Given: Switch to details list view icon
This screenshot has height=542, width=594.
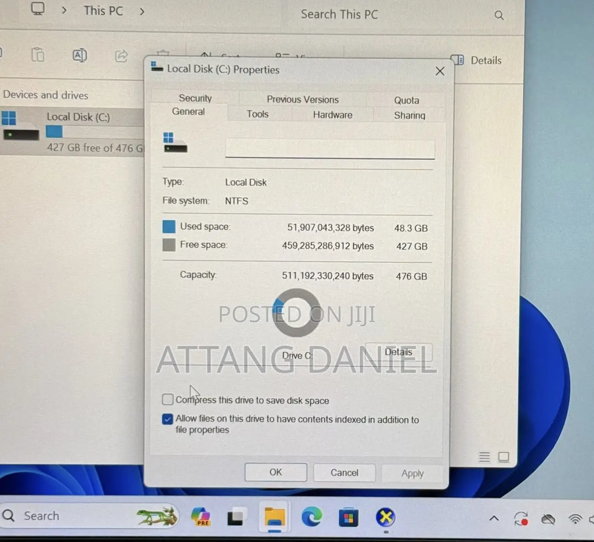Looking at the screenshot, I should click(x=484, y=457).
